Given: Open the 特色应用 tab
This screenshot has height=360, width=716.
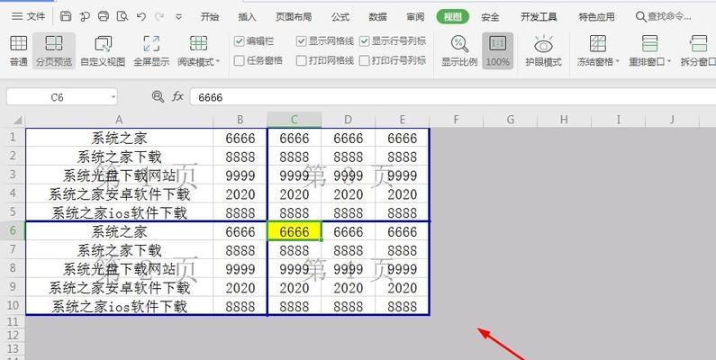Looking at the screenshot, I should [x=596, y=17].
